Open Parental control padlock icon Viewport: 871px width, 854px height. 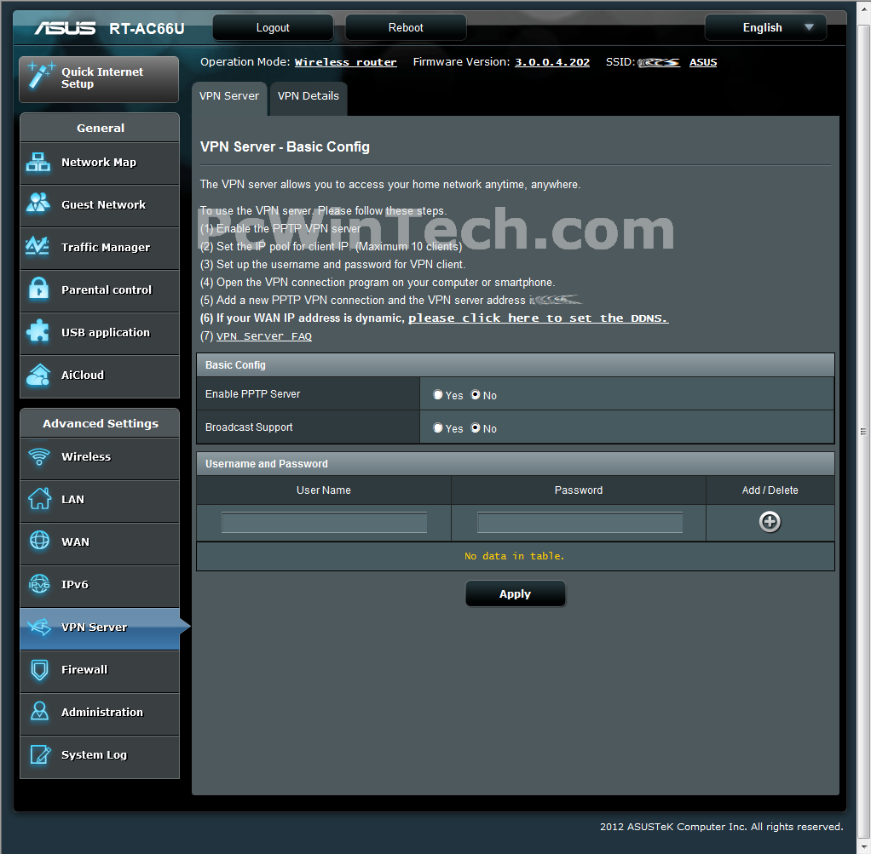pos(38,289)
